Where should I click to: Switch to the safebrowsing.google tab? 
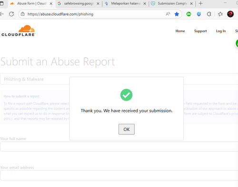click(x=79, y=3)
